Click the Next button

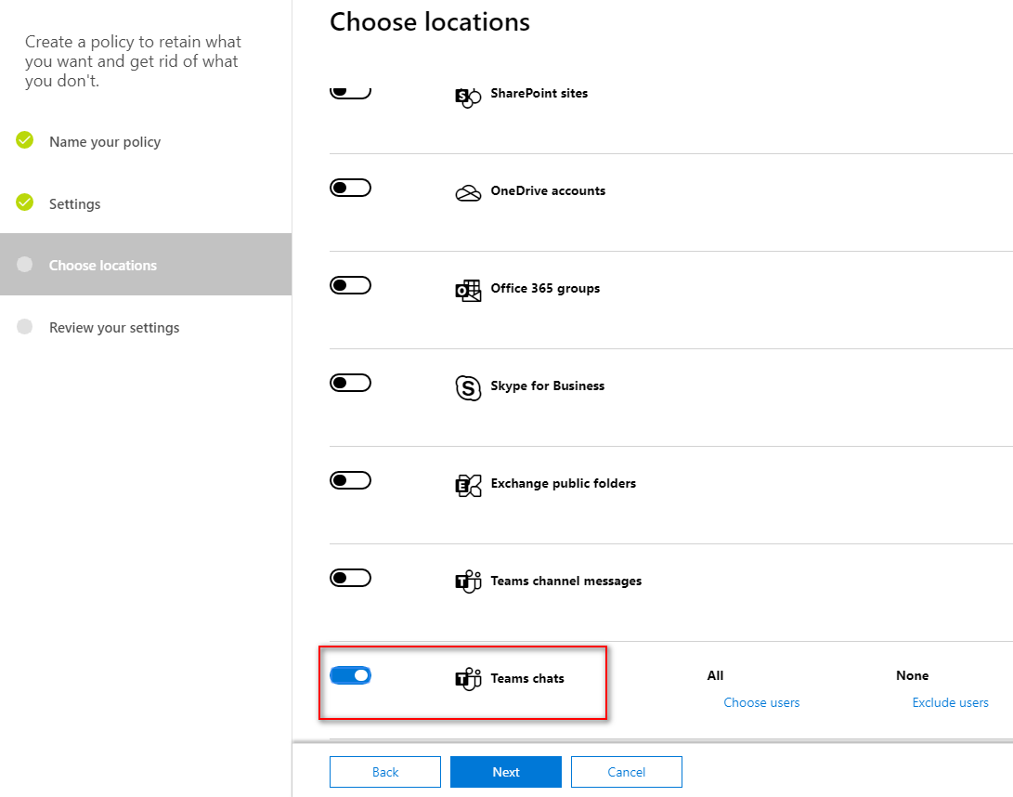pyautogui.click(x=506, y=772)
